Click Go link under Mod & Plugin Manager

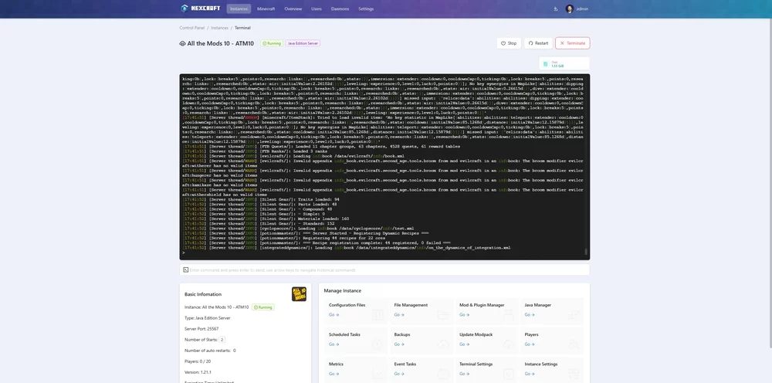(464, 315)
